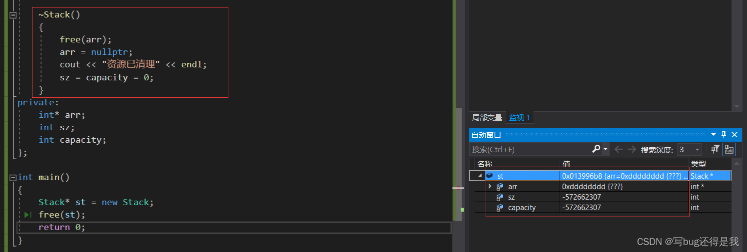Viewport: 747px width, 252px height.
Task: Select the arr member's lock icon
Action: (x=499, y=187)
